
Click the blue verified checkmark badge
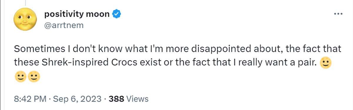click(x=117, y=14)
